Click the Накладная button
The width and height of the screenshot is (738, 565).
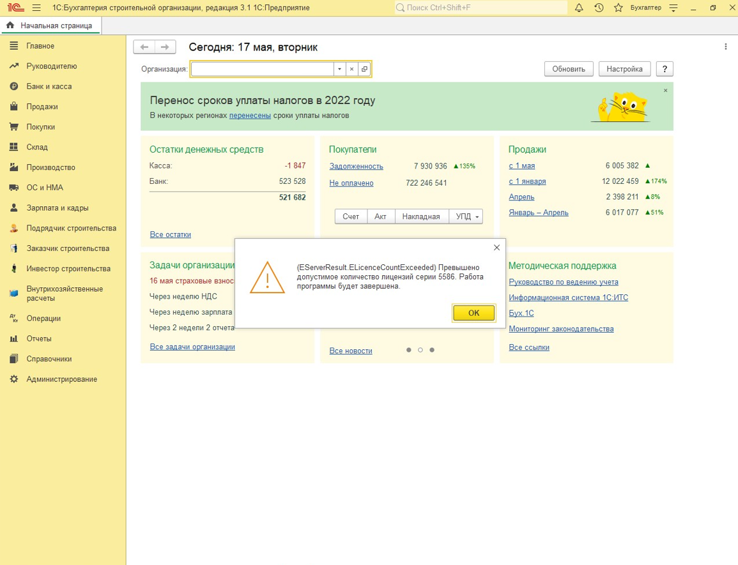pos(421,216)
